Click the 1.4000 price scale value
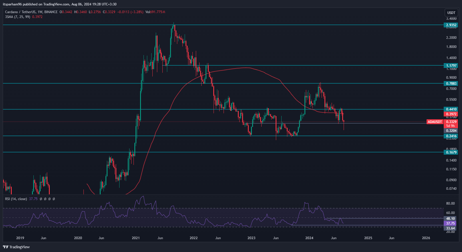Viewport: 462px width, 252px height. click(451, 58)
